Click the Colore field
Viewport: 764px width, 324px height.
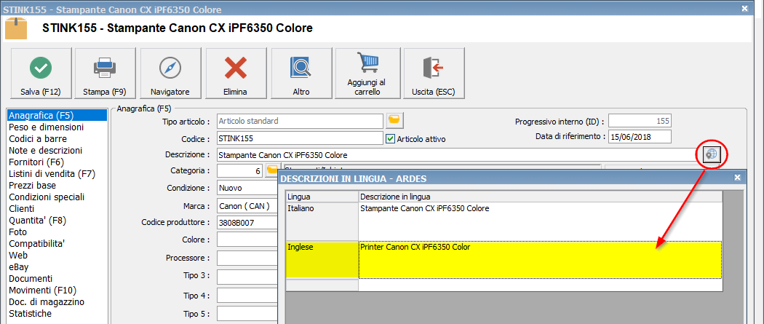247,240
